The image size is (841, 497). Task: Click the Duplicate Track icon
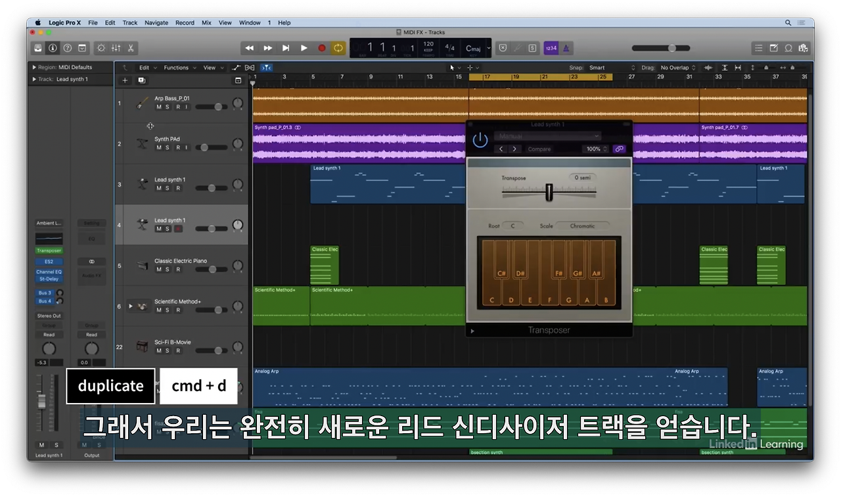[141, 80]
